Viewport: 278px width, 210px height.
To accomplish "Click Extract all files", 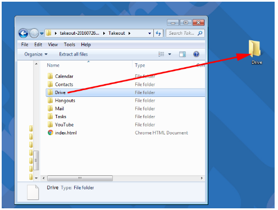I will (74, 54).
